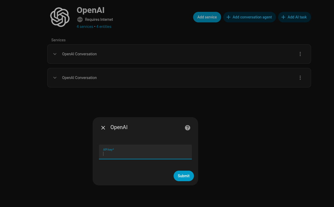The width and height of the screenshot is (334, 207).
Task: Click the Add AI task button
Action: [294, 17]
